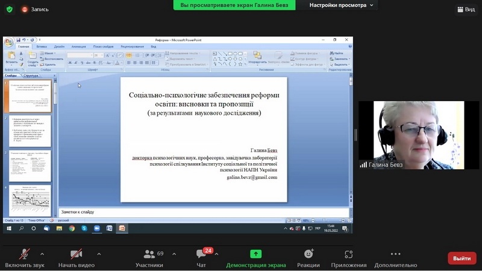Click the Вид view layout button
Viewport: 482px width, 271px height.
pos(466,10)
